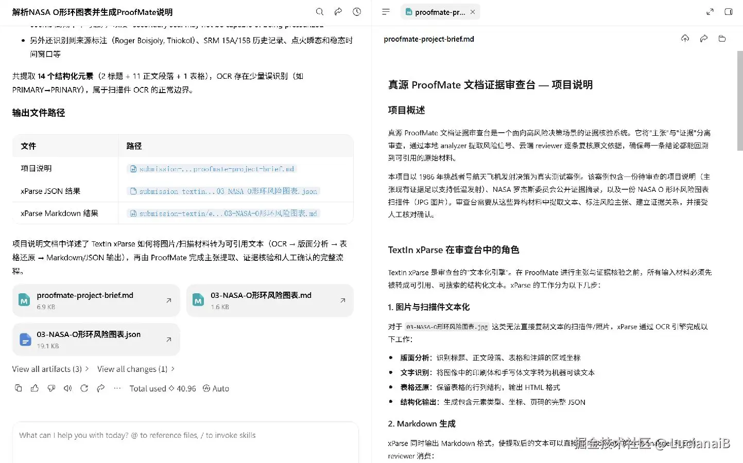Click the 路径 column header

[x=134, y=146]
